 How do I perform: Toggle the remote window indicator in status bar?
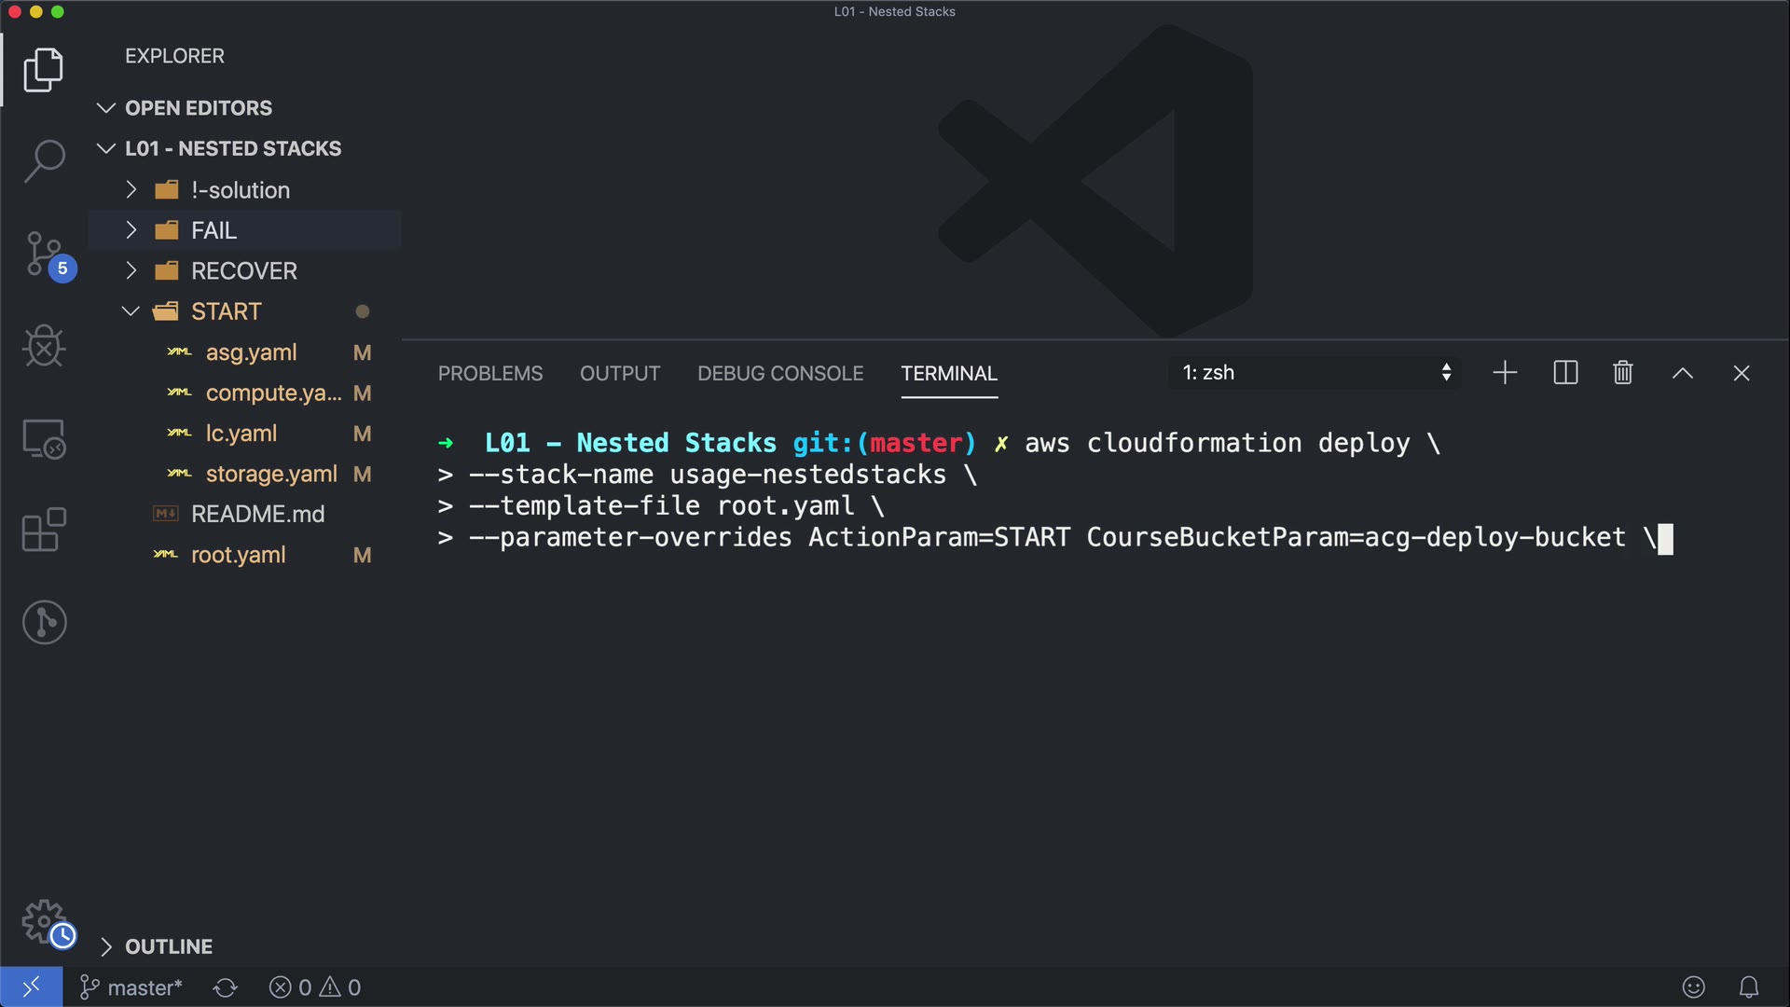(31, 986)
